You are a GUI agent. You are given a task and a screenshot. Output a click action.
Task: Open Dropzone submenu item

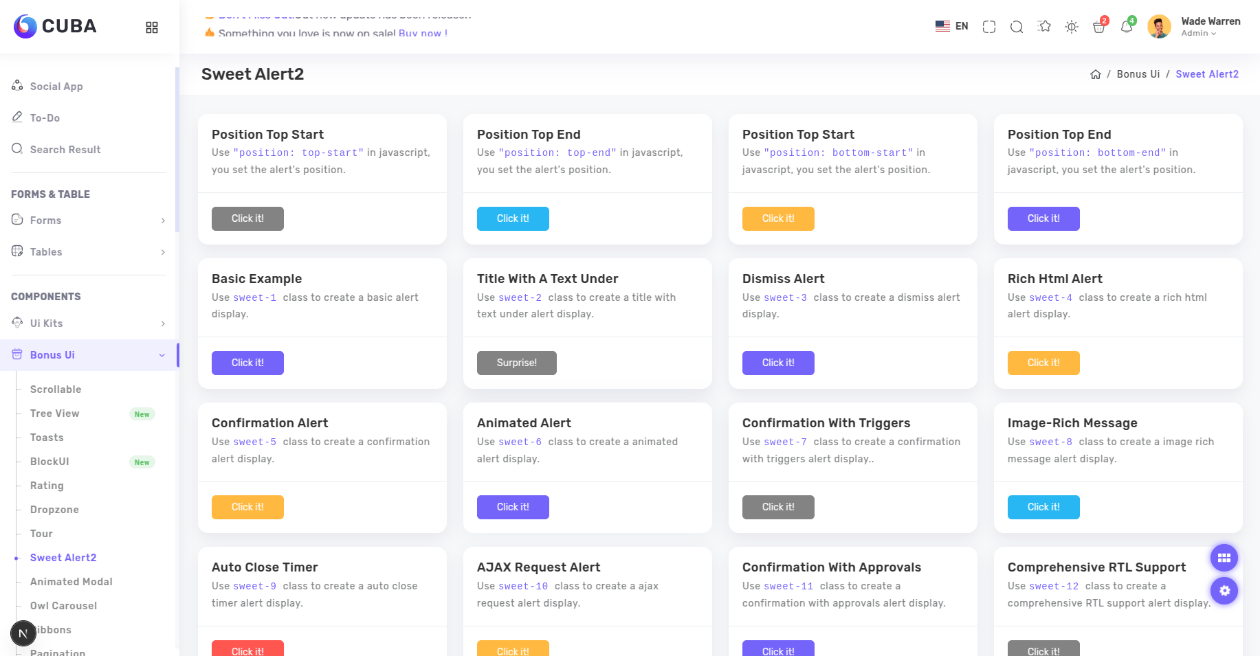(54, 510)
